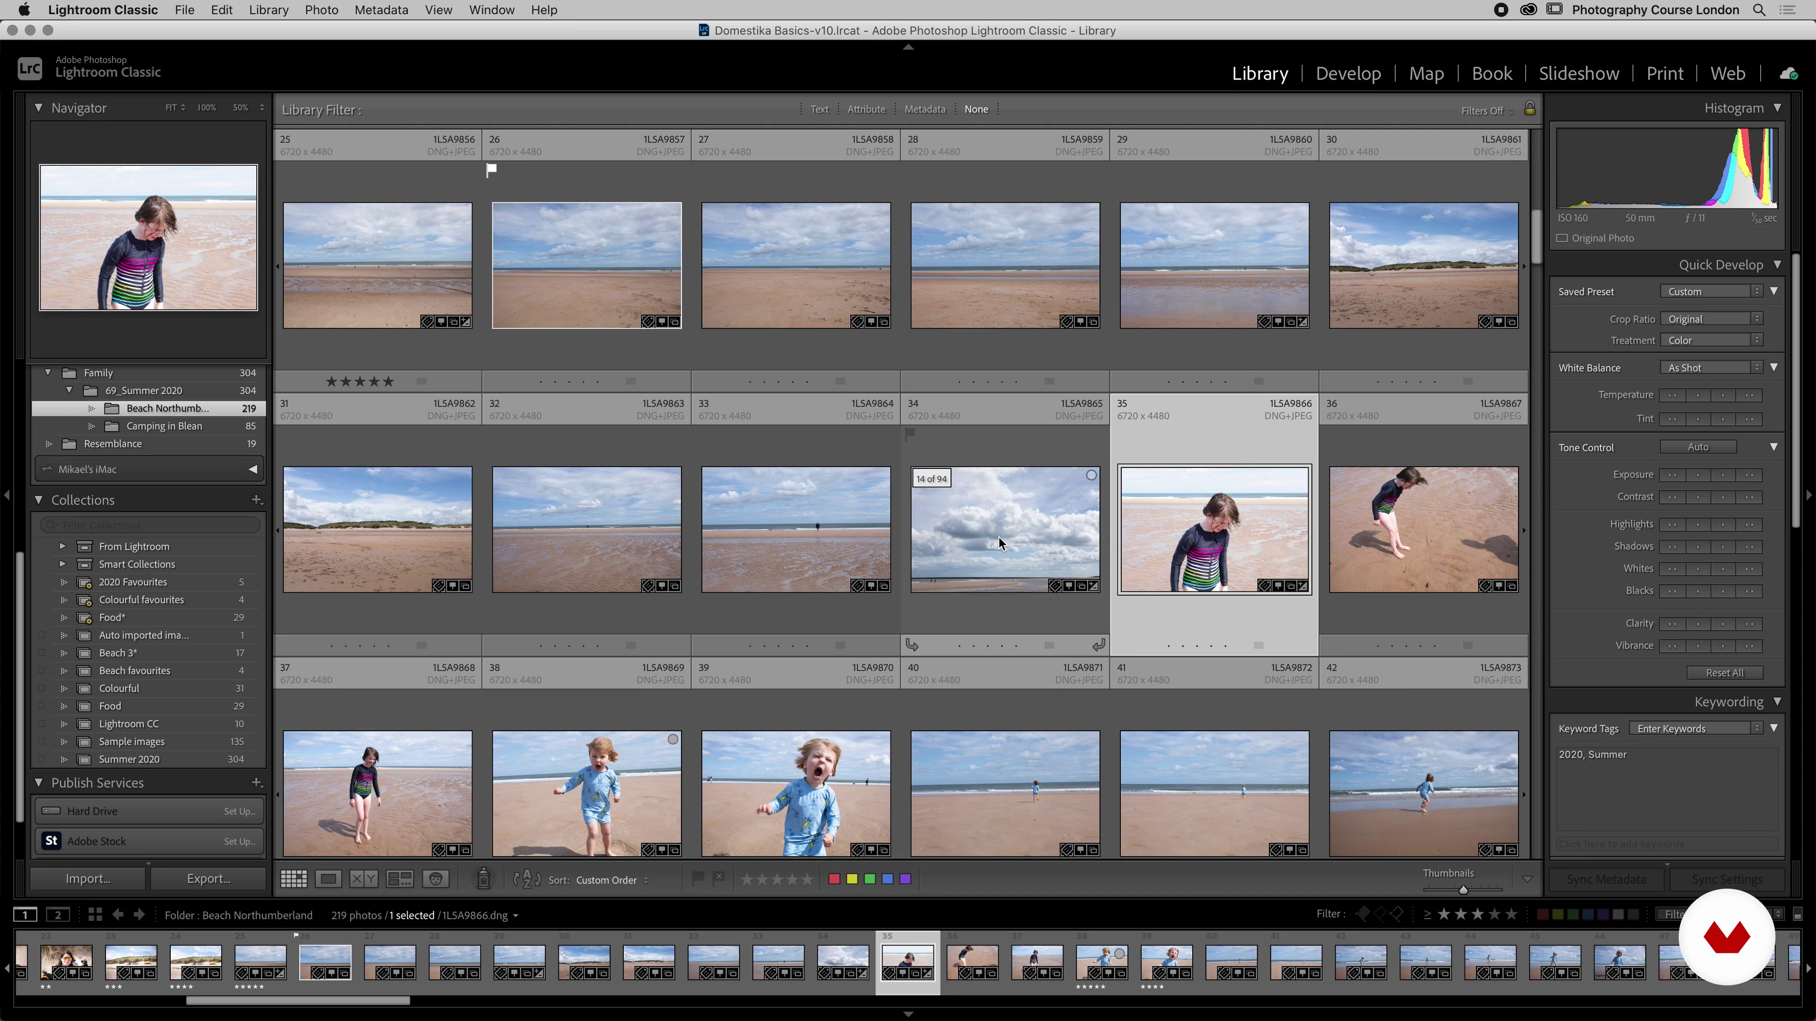This screenshot has height=1021, width=1816.
Task: Click Hard Drive Set Up link
Action: click(239, 811)
